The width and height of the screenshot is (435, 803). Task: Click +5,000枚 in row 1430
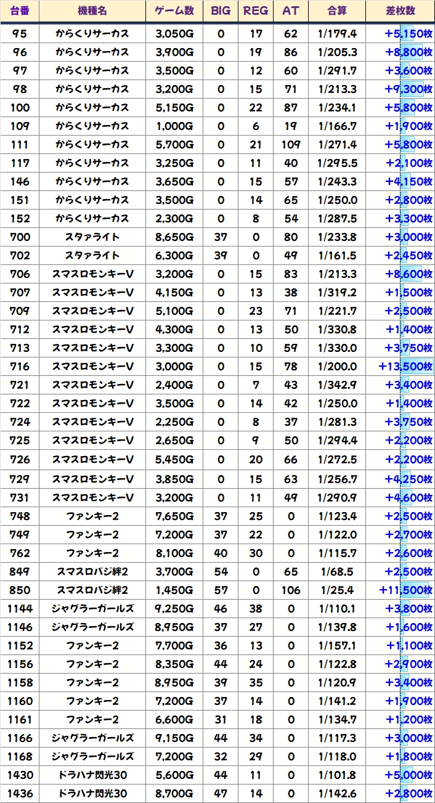[x=409, y=775]
